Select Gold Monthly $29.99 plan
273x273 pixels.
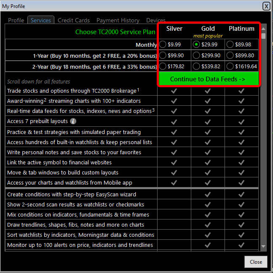click(196, 44)
